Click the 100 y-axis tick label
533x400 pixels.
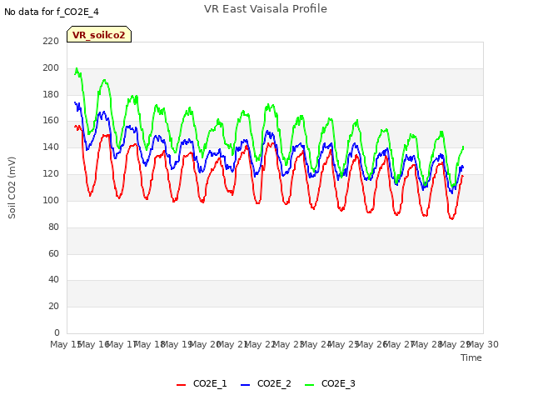(x=51, y=200)
